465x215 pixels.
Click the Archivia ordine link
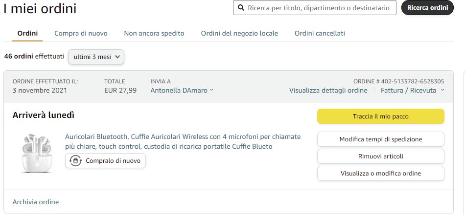pos(36,202)
